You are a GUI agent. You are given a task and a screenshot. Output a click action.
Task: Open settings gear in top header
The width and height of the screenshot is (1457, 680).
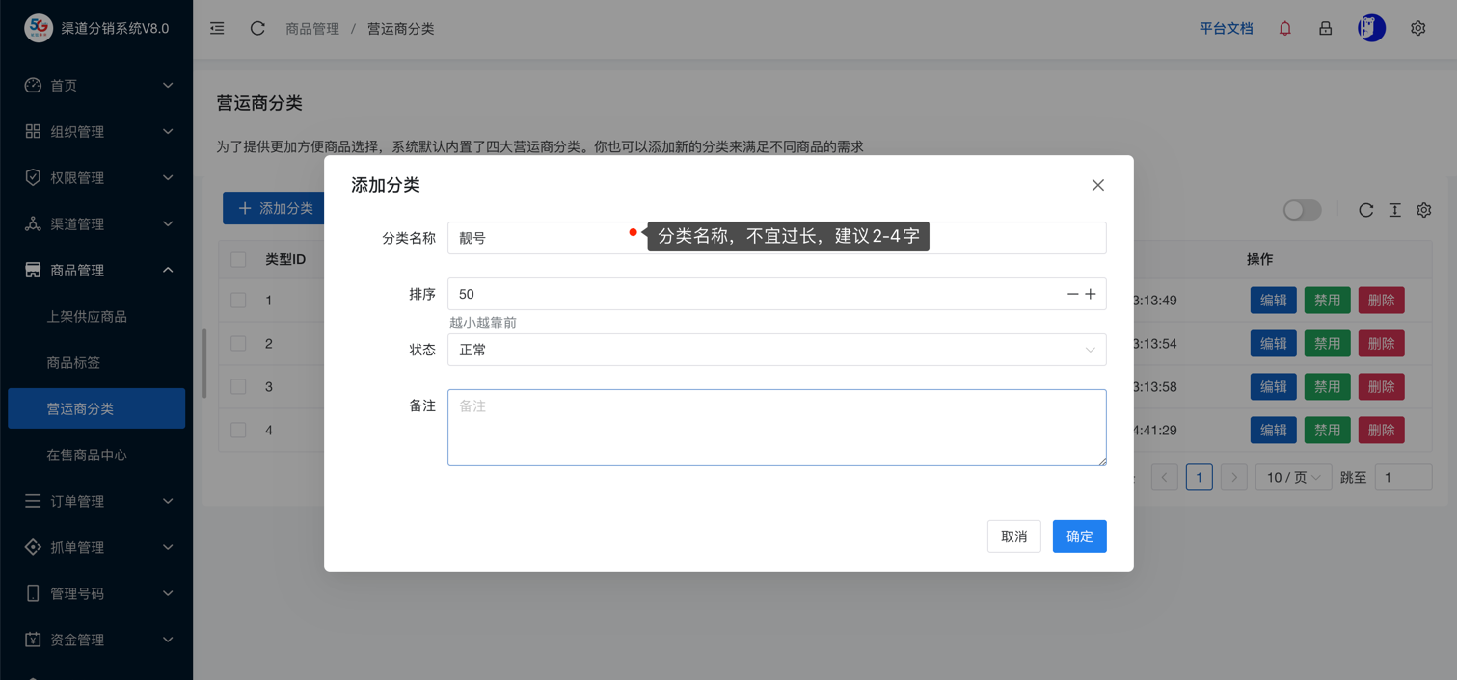[1417, 29]
